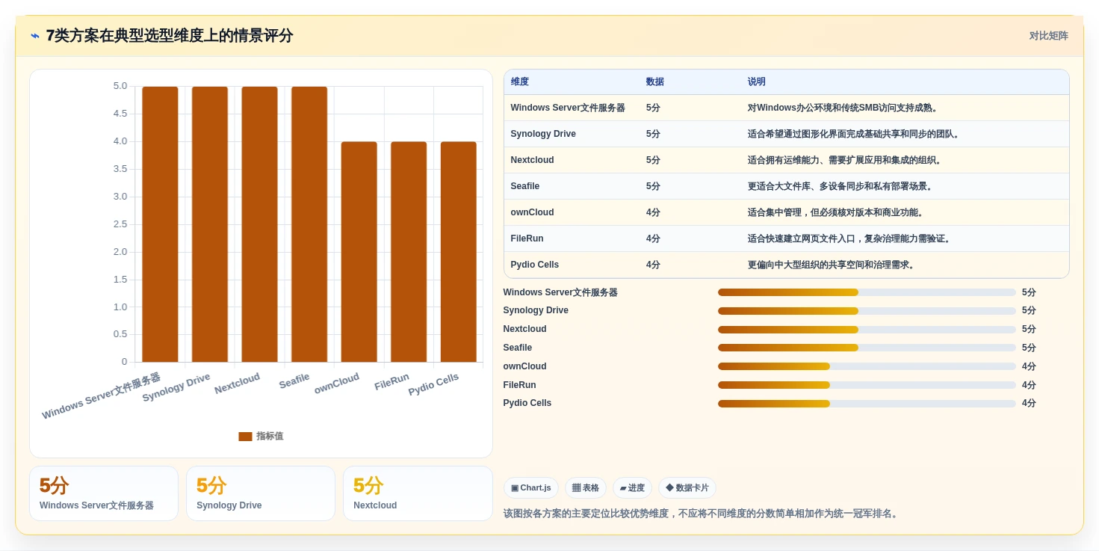Click the 数据 column header
The height and width of the screenshot is (551, 1099).
click(x=655, y=82)
